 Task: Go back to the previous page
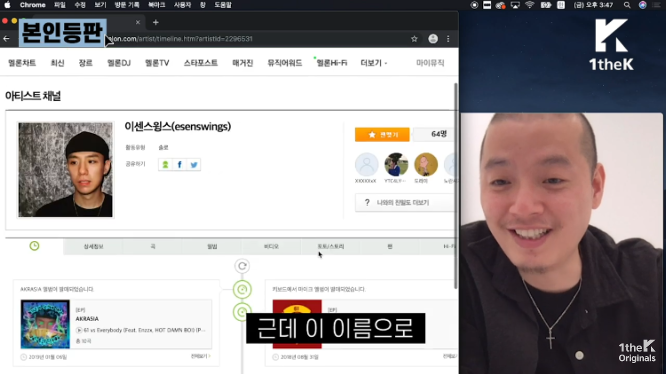click(x=6, y=39)
